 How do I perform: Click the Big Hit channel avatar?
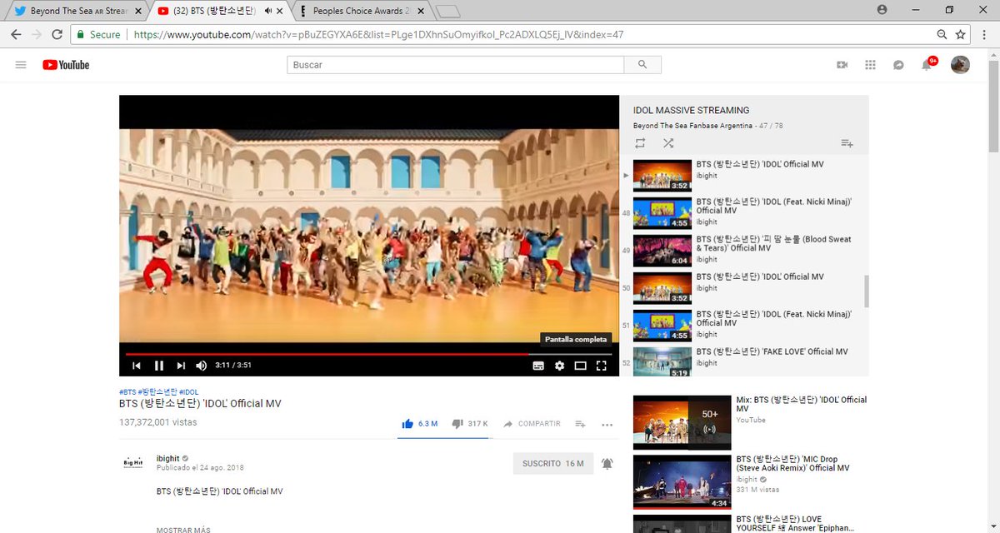134,464
